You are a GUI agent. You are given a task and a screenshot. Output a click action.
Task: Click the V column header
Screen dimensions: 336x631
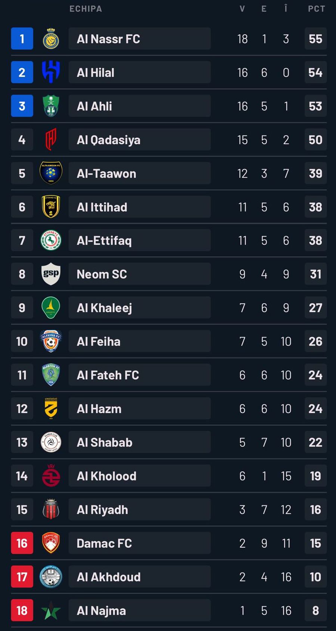click(242, 9)
